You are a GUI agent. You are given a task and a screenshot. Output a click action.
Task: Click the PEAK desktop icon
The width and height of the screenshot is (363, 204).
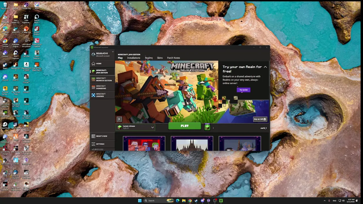click(x=37, y=6)
